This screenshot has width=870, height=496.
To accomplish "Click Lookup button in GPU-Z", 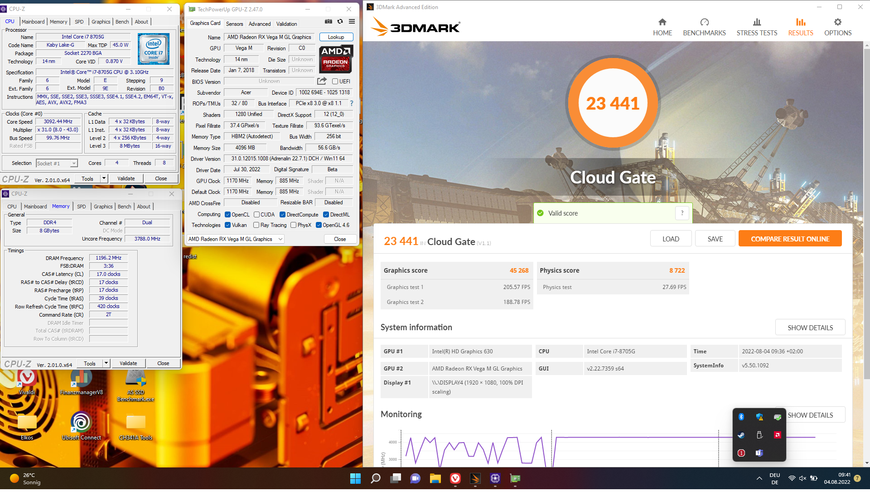I will pyautogui.click(x=336, y=37).
